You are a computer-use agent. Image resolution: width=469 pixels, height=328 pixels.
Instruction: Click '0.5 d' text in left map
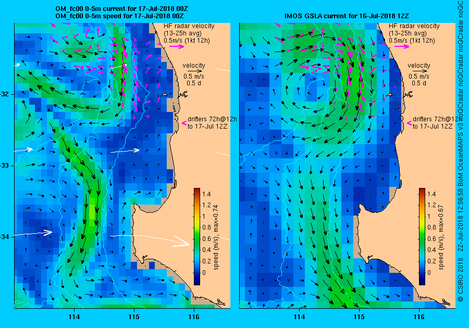click(x=194, y=83)
